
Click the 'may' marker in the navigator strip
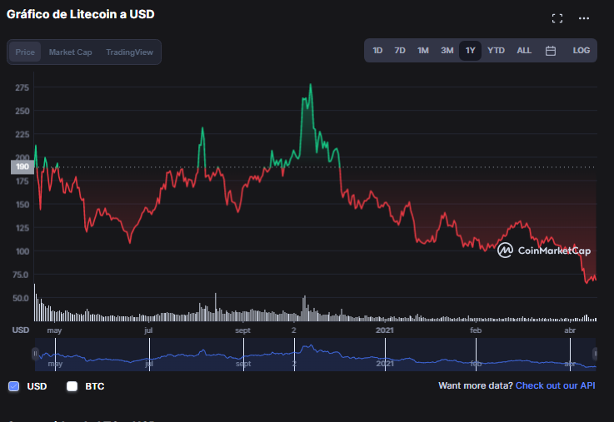[55, 364]
